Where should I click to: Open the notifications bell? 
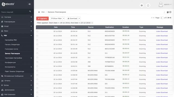[148, 5]
